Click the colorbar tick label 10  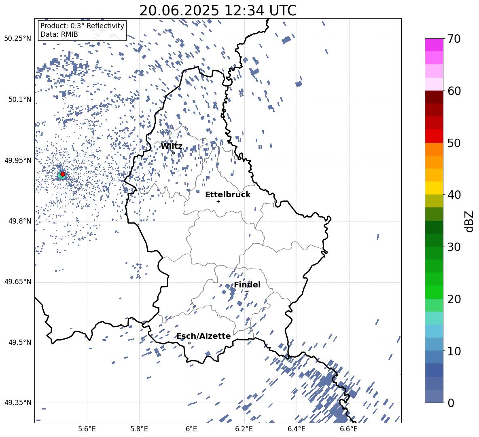pyautogui.click(x=454, y=351)
